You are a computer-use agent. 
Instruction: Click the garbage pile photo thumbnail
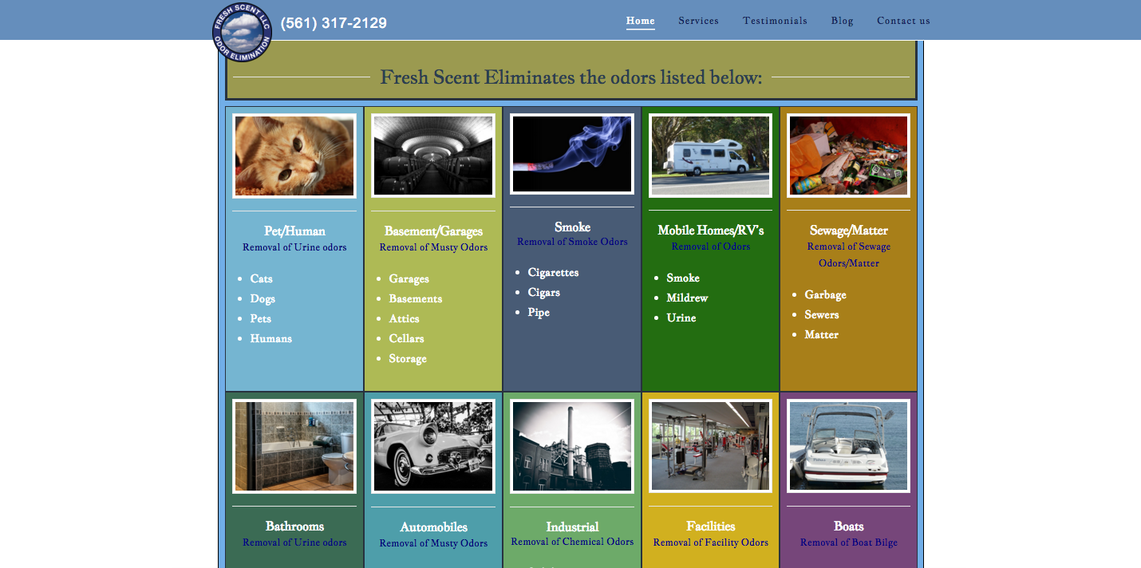848,156
